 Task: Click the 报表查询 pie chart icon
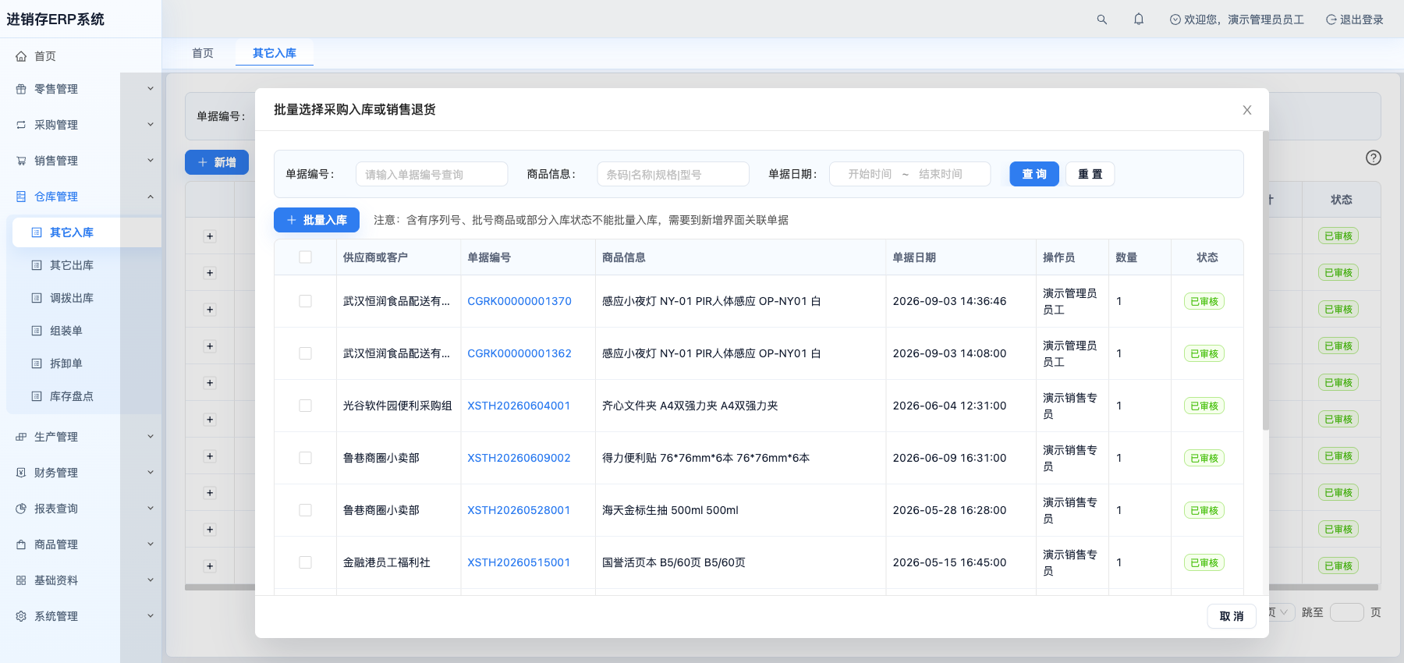21,509
